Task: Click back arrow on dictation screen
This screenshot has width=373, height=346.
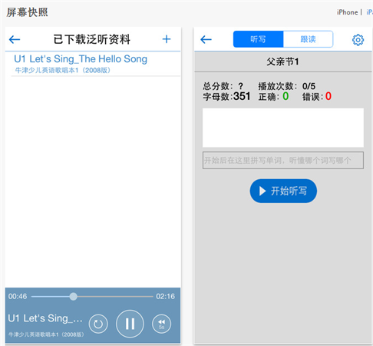Action: 206,39
